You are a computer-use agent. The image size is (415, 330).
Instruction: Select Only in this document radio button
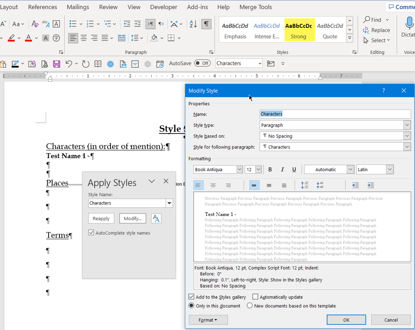(x=191, y=305)
